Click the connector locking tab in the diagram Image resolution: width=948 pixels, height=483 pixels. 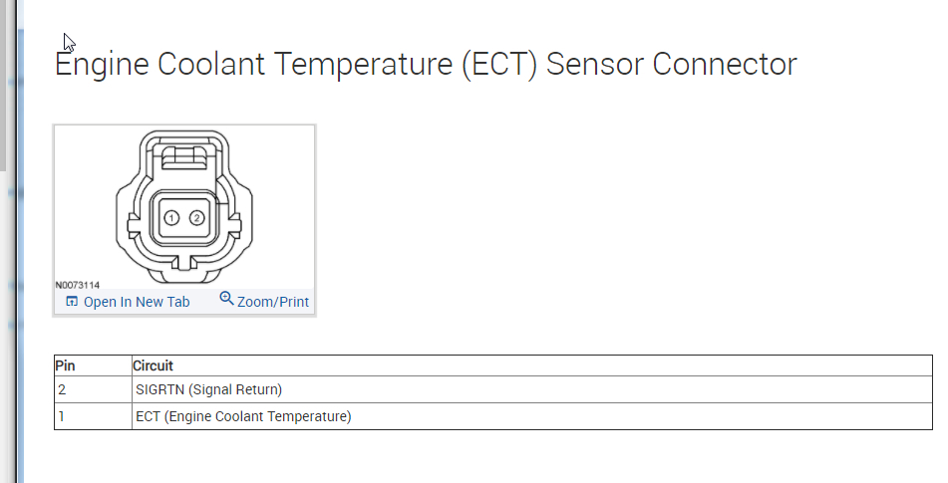point(183,154)
